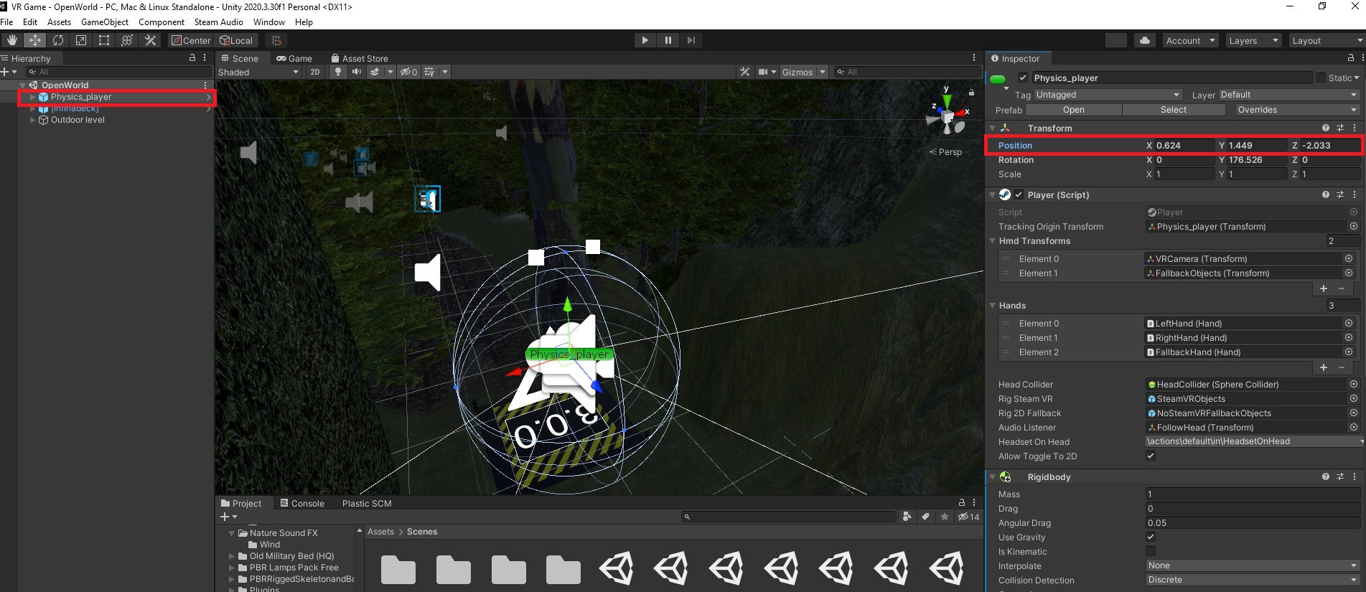
Task: Toggle scene grid visibility icon
Action: (x=429, y=72)
